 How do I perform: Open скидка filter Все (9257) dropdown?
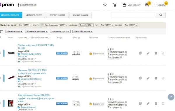(x=131, y=25)
